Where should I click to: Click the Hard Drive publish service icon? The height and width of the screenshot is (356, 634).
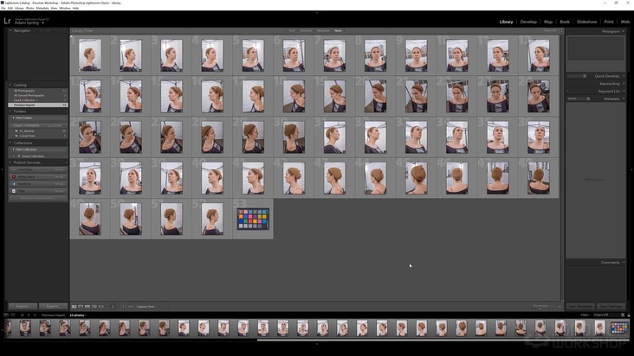14,169
